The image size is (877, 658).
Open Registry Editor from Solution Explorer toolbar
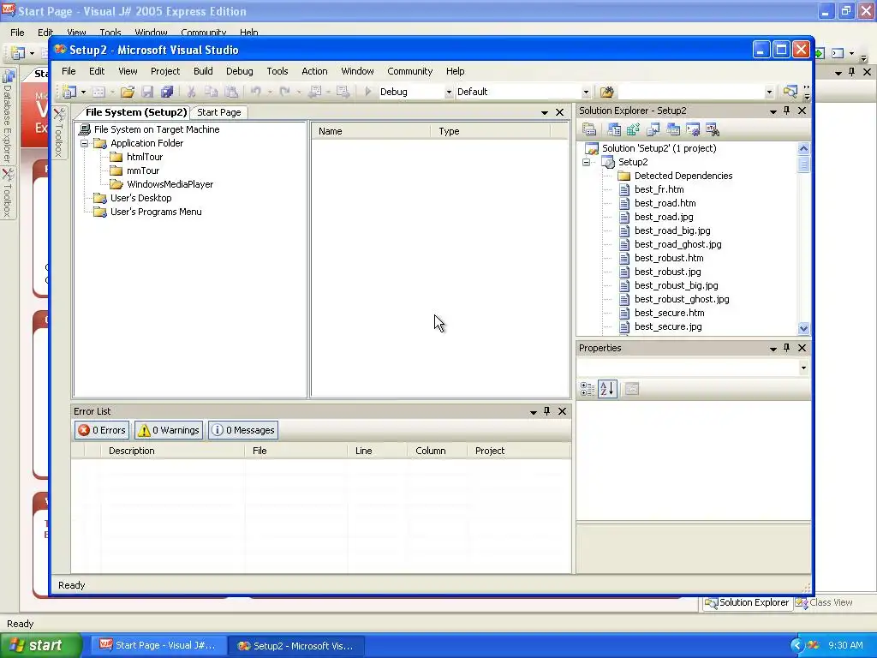click(x=633, y=130)
